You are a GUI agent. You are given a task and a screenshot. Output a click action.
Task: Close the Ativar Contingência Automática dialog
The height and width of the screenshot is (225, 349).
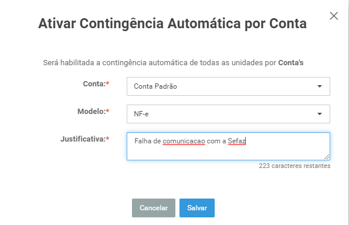(x=334, y=16)
